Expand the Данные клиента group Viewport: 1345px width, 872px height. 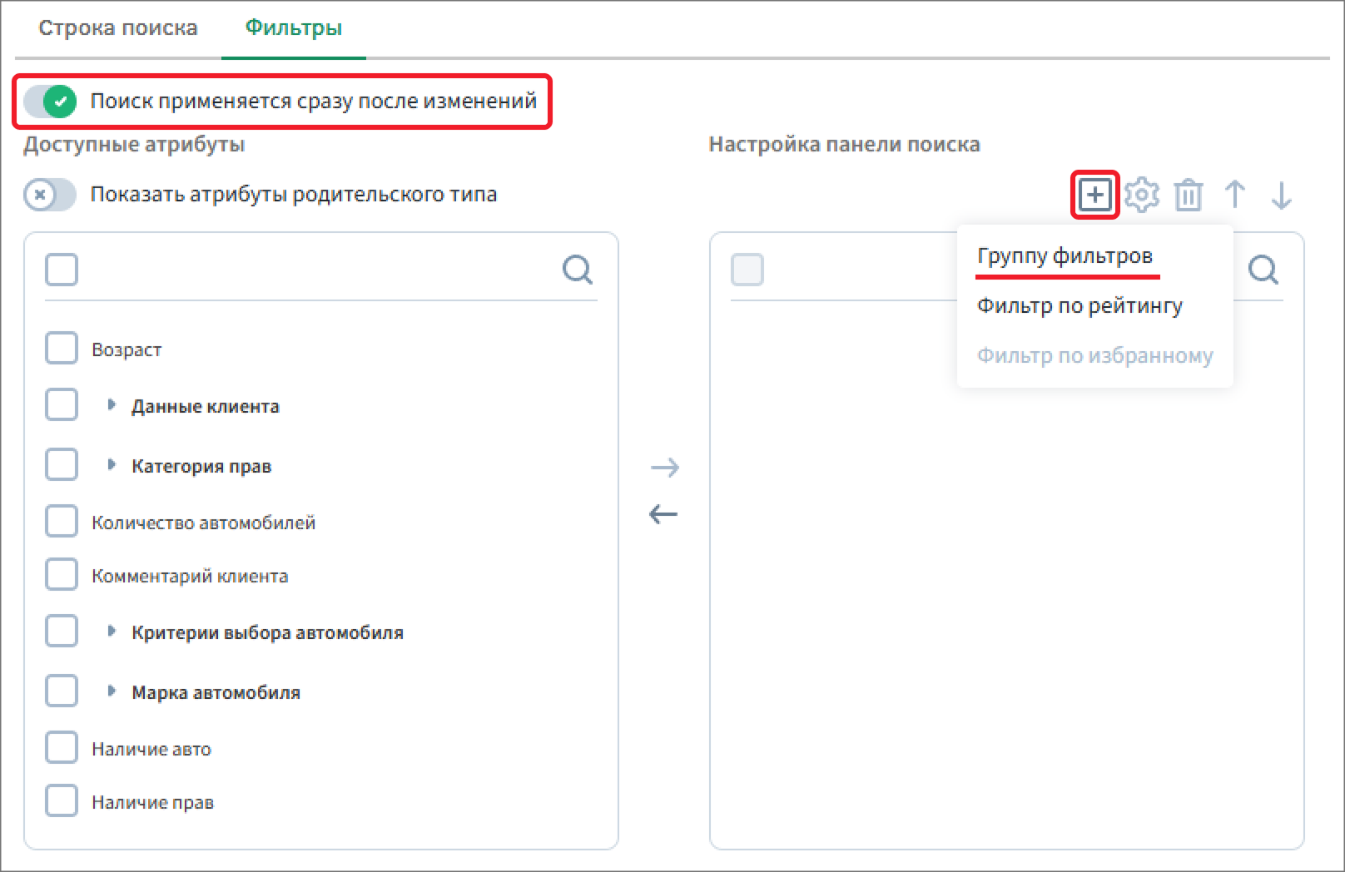(112, 405)
